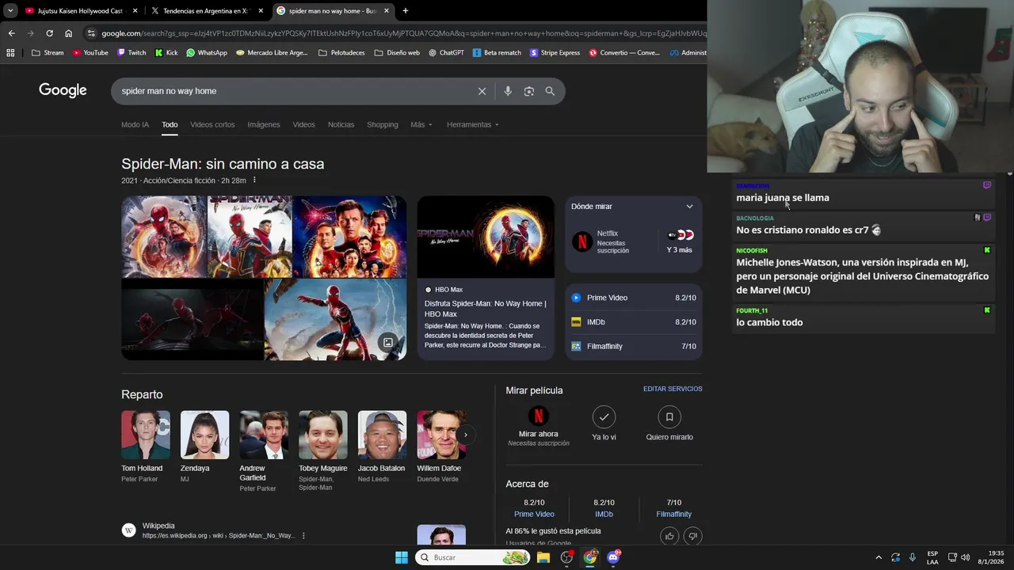Viewport: 1014px width, 570px height.
Task: Open the Noticias tab
Action: pyautogui.click(x=341, y=124)
